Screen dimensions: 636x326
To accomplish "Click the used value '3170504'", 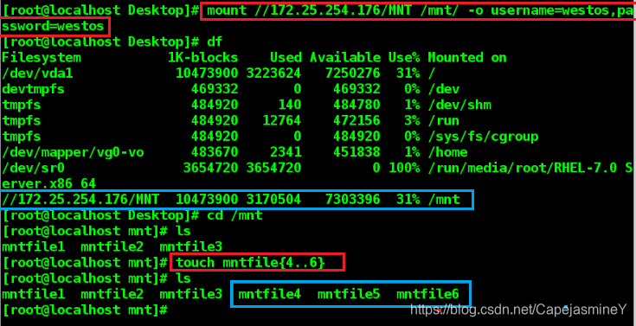I will (x=273, y=200).
